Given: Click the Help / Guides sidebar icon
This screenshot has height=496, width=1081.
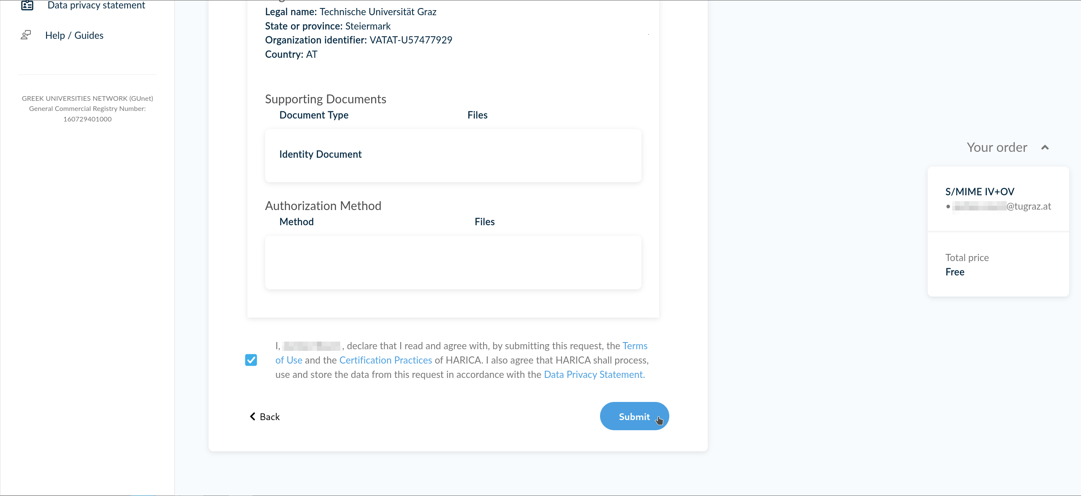Looking at the screenshot, I should coord(26,35).
